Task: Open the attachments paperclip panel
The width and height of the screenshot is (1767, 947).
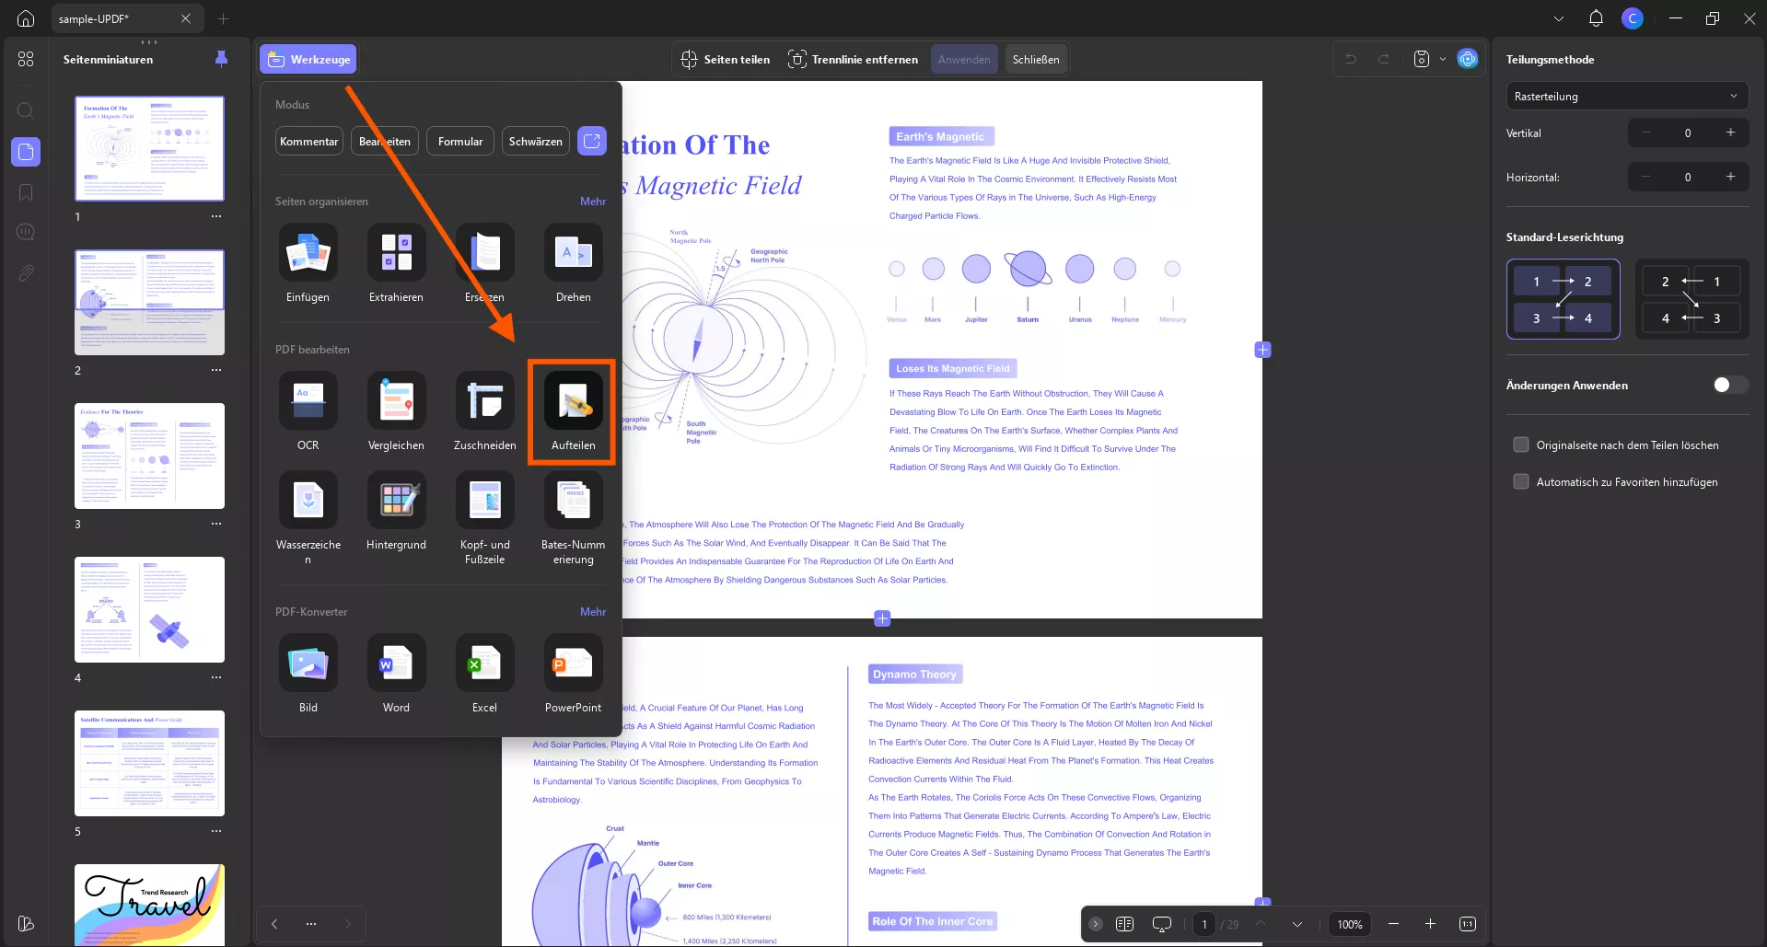Action: [26, 273]
